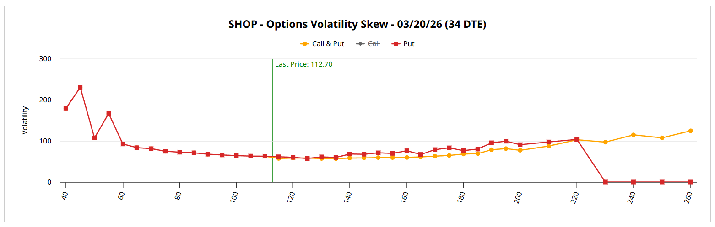
Task: Select the Put data point at strike 40
Action: click(66, 108)
